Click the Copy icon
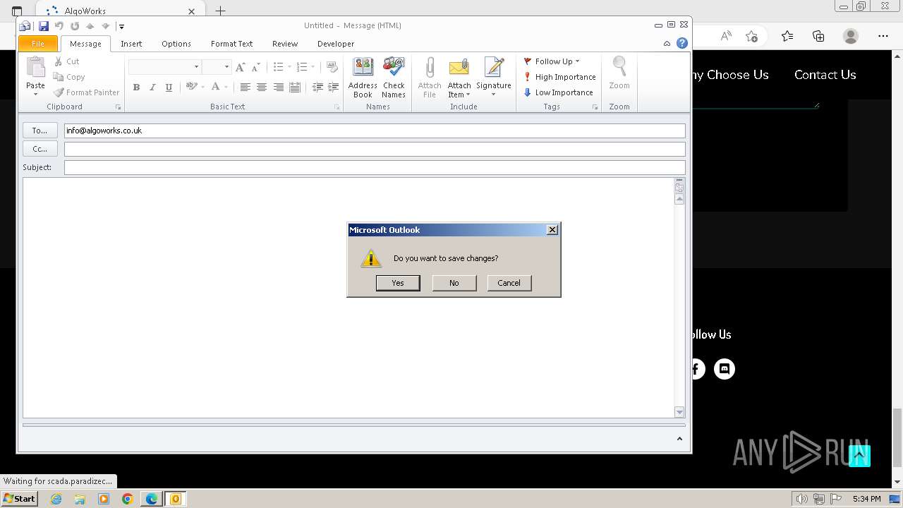This screenshot has width=903, height=508. click(x=59, y=77)
